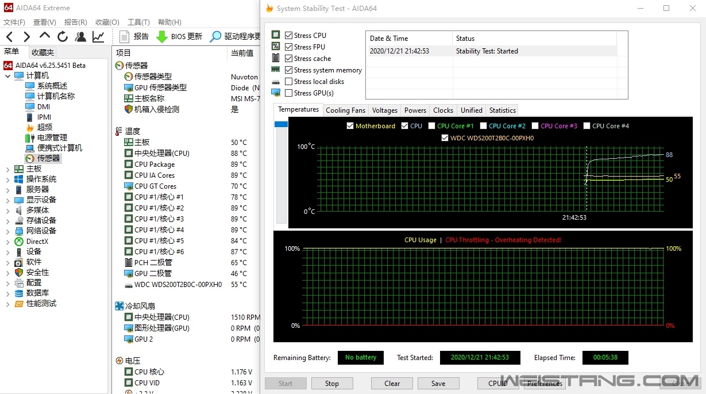The image size is (706, 394).
Task: Select the 数据库 database icon in the tree
Action: click(x=19, y=293)
